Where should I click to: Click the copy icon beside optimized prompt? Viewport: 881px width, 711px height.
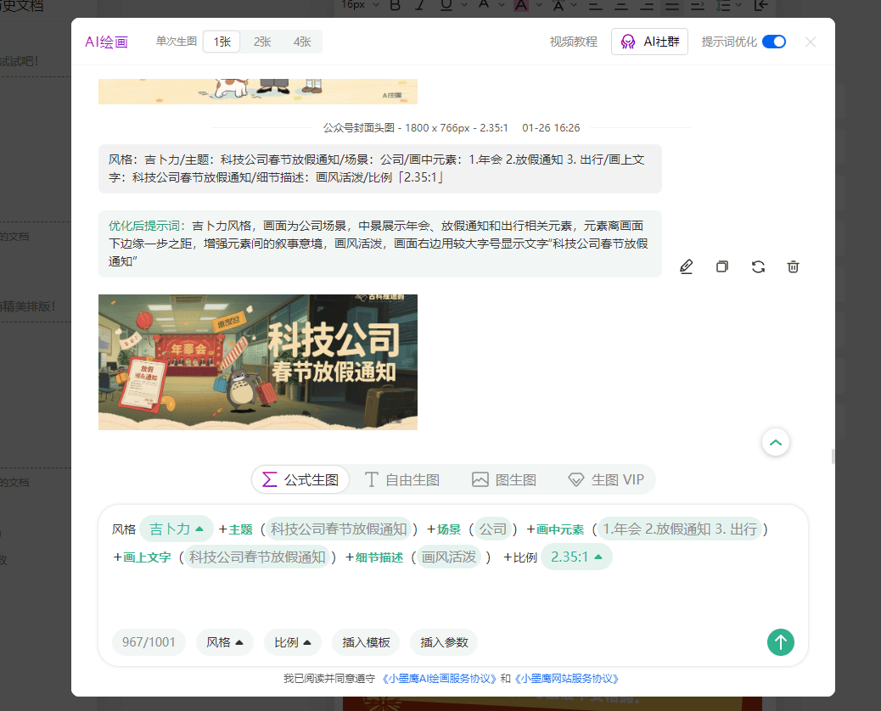point(722,266)
